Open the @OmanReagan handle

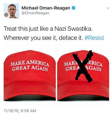[x=35, y=13]
